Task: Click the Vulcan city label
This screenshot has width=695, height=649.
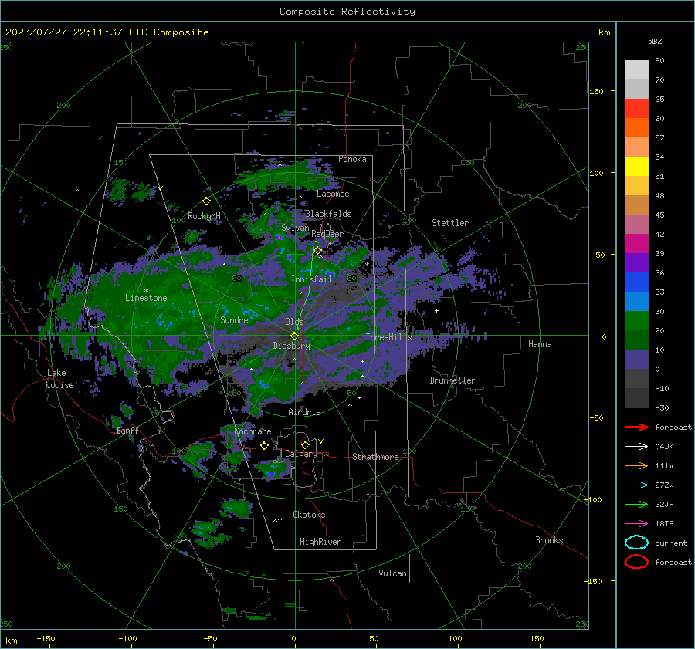Action: click(392, 573)
